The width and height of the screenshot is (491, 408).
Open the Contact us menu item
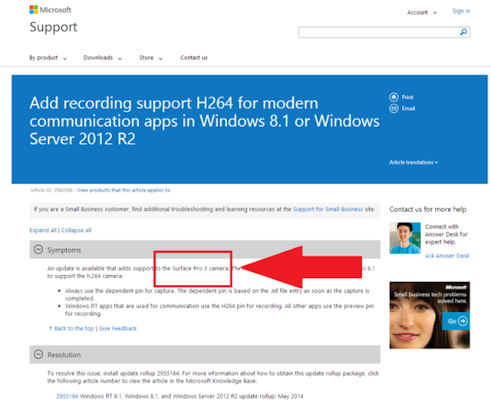[193, 58]
